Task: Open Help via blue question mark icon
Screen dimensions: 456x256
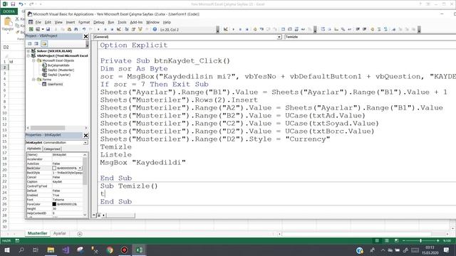Action: (155, 29)
